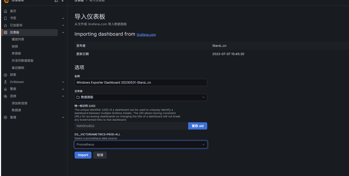Click the star icon next to 已加星标
Image resolution: width=349 pixels, height=176 pixels.
(x=6, y=25)
